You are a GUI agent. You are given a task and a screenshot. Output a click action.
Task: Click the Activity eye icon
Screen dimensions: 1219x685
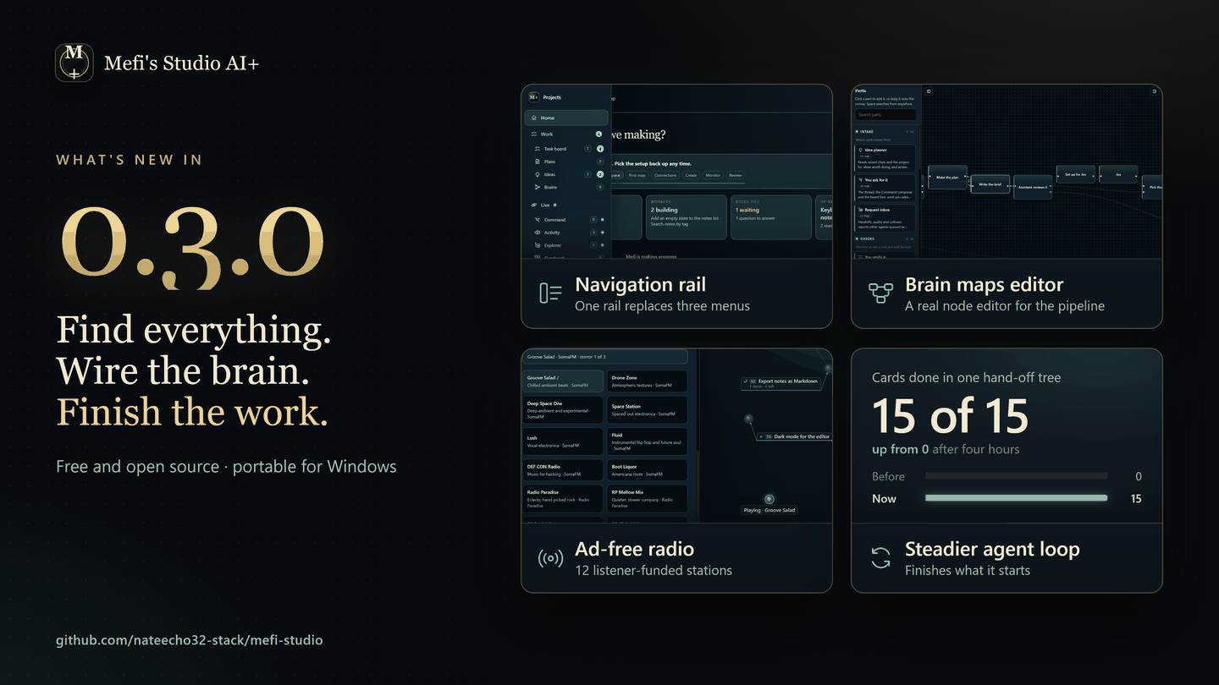coord(538,233)
